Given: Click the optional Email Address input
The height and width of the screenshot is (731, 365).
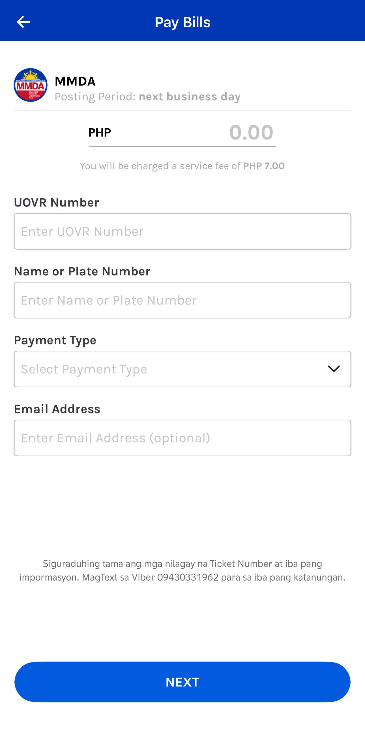Looking at the screenshot, I should pos(182,438).
